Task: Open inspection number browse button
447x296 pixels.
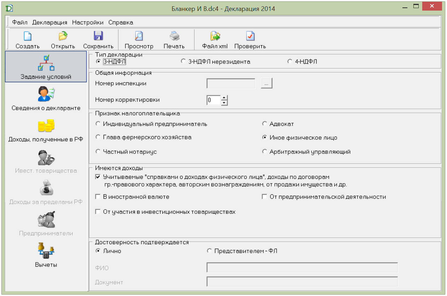Action: [267, 84]
